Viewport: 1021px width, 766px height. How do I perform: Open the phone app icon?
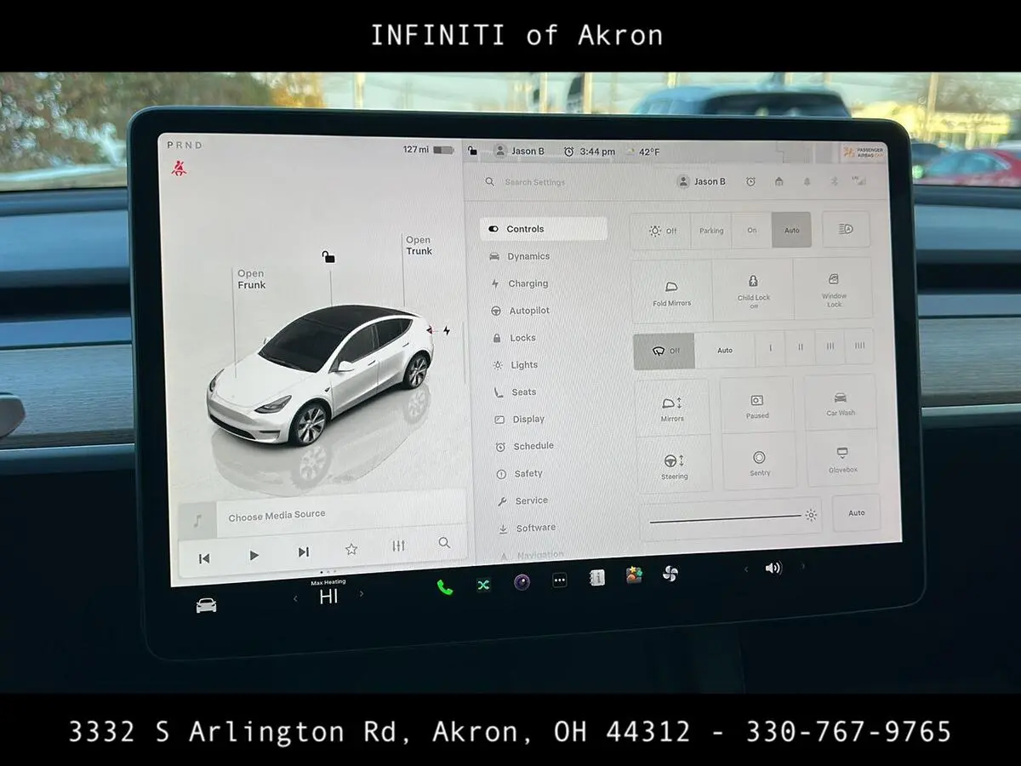pyautogui.click(x=444, y=586)
